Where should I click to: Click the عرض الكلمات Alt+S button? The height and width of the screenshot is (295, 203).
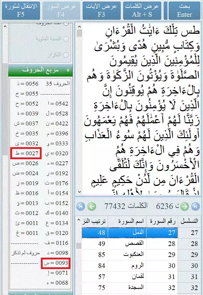coord(142,11)
